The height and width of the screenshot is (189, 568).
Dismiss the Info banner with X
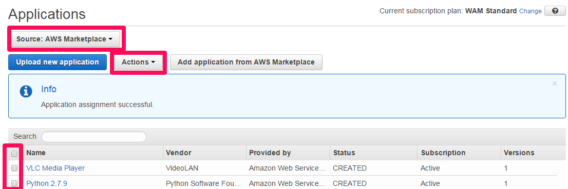pyautogui.click(x=554, y=83)
